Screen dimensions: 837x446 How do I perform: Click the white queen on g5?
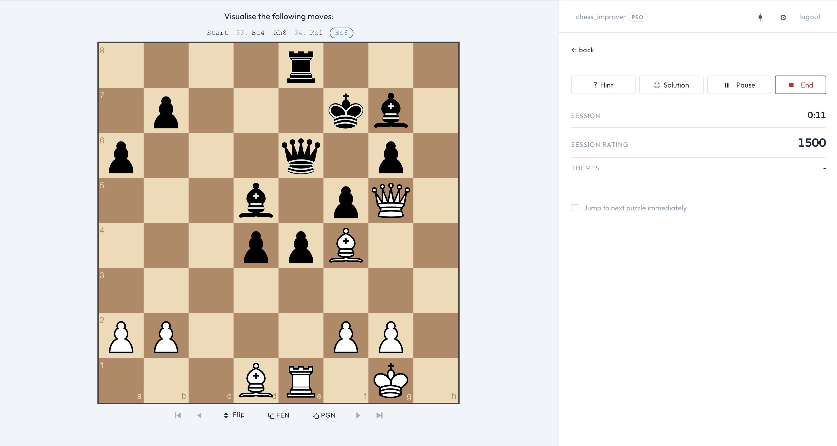coord(391,201)
